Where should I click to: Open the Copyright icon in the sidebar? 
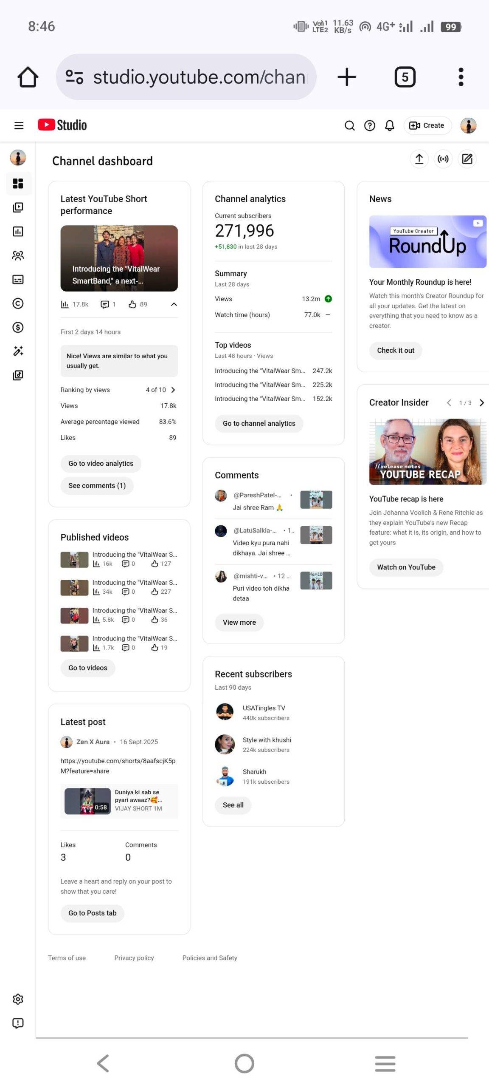point(18,303)
